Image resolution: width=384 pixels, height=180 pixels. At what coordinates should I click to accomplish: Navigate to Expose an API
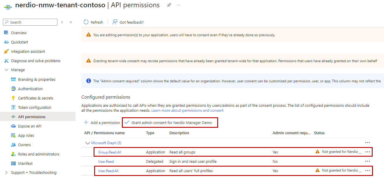[x=30, y=126]
